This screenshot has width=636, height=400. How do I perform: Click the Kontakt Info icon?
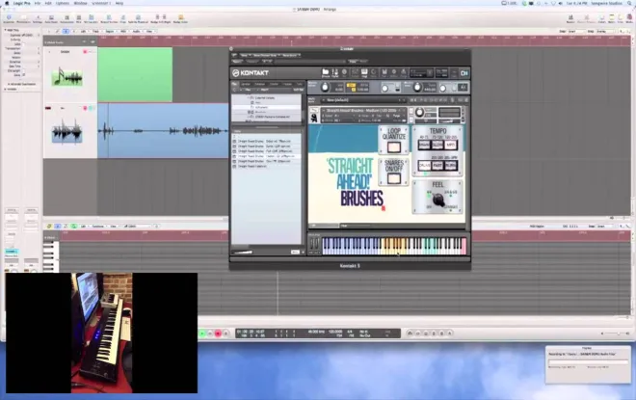point(344,72)
